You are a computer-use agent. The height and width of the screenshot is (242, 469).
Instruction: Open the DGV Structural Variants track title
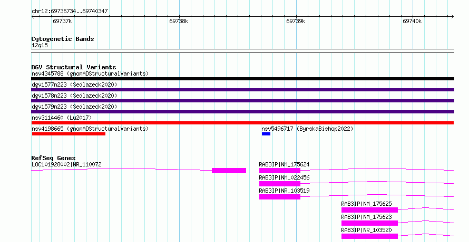(x=74, y=67)
